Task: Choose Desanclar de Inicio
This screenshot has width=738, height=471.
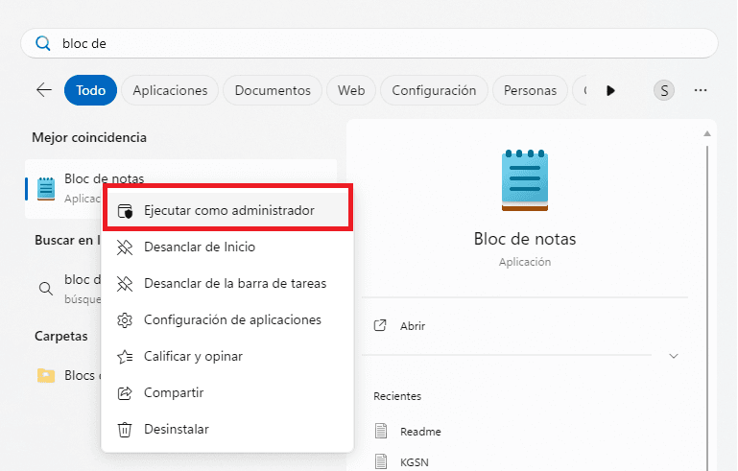Action: (x=199, y=247)
